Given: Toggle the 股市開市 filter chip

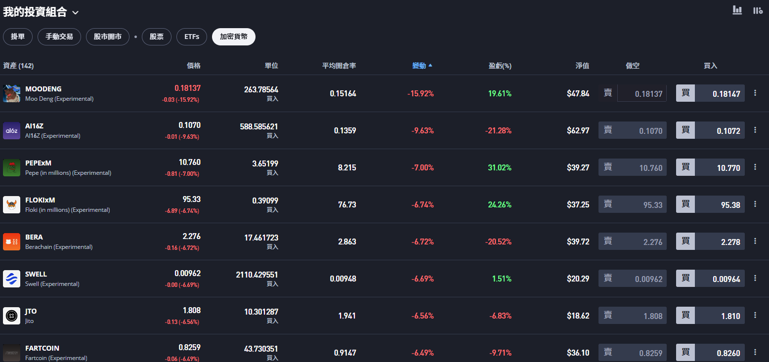Looking at the screenshot, I should coord(108,37).
